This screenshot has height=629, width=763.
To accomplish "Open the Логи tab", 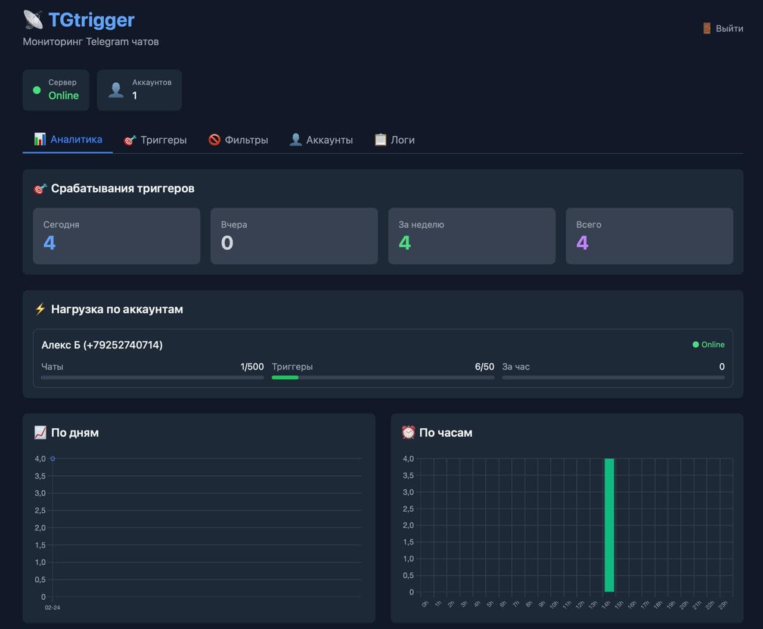I will pyautogui.click(x=395, y=140).
